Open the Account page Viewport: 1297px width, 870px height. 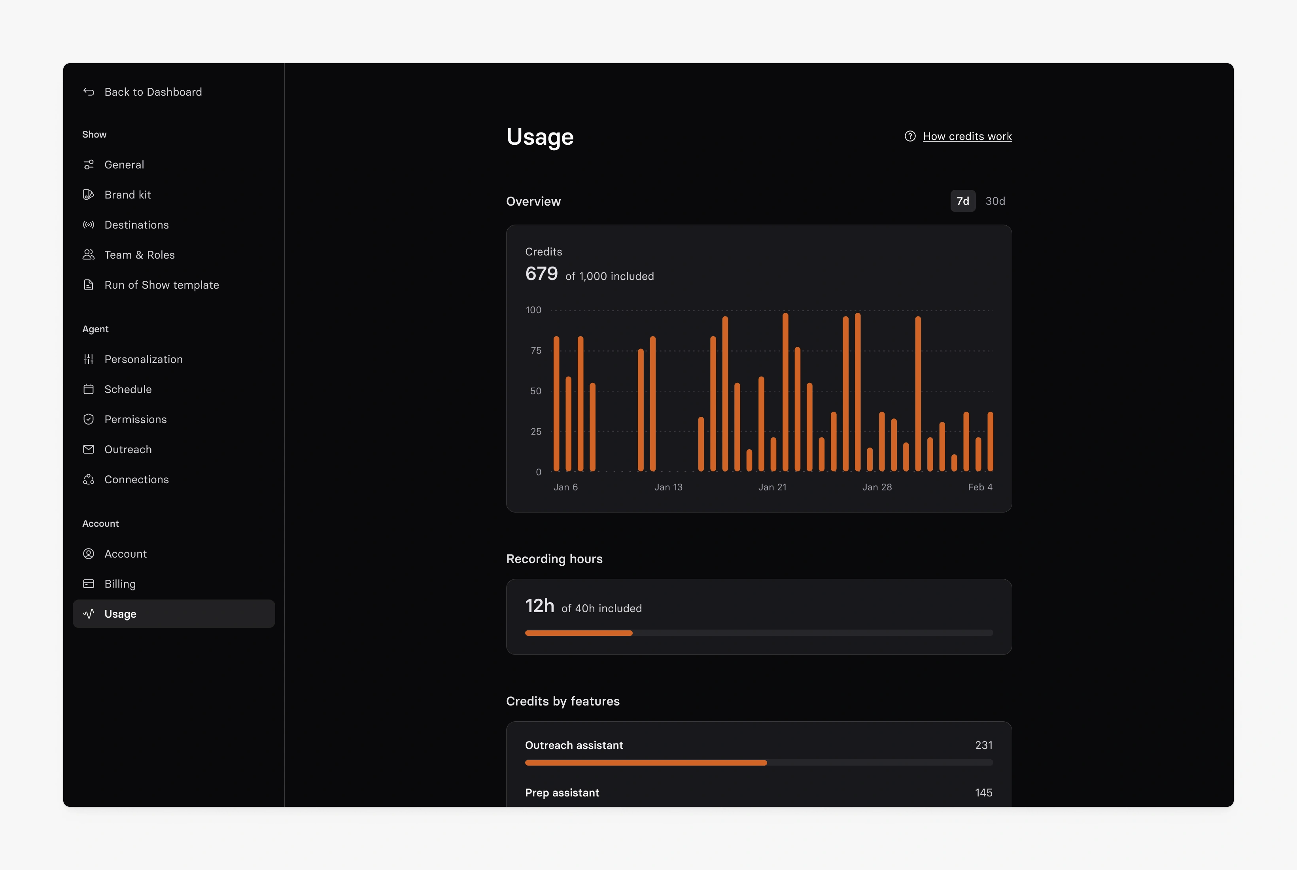[x=174, y=554]
